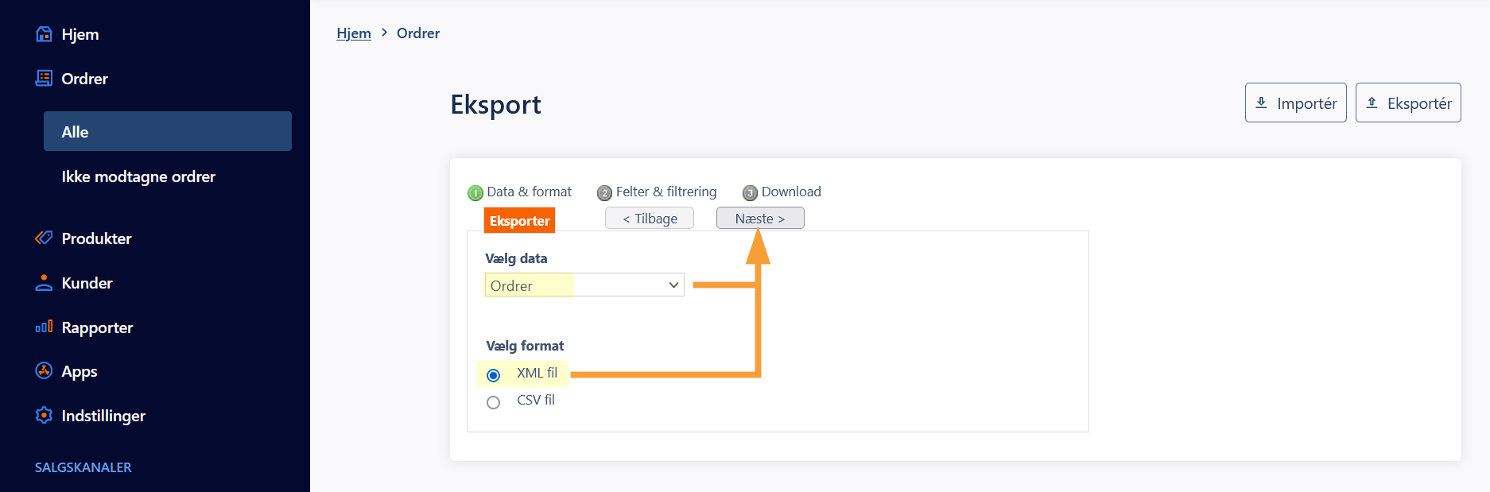The image size is (1490, 492).
Task: Go to step 2 Felter & filtrering
Action: pos(657,192)
